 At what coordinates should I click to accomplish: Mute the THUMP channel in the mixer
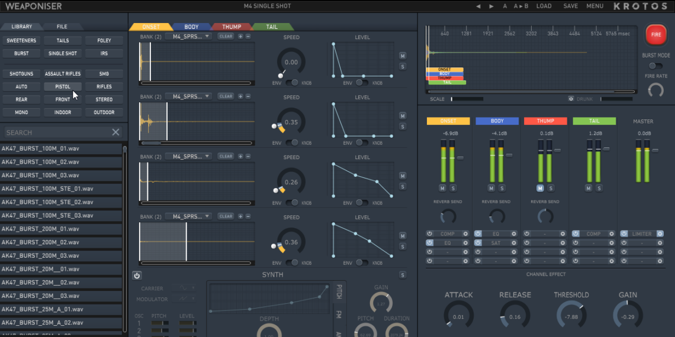pos(540,188)
